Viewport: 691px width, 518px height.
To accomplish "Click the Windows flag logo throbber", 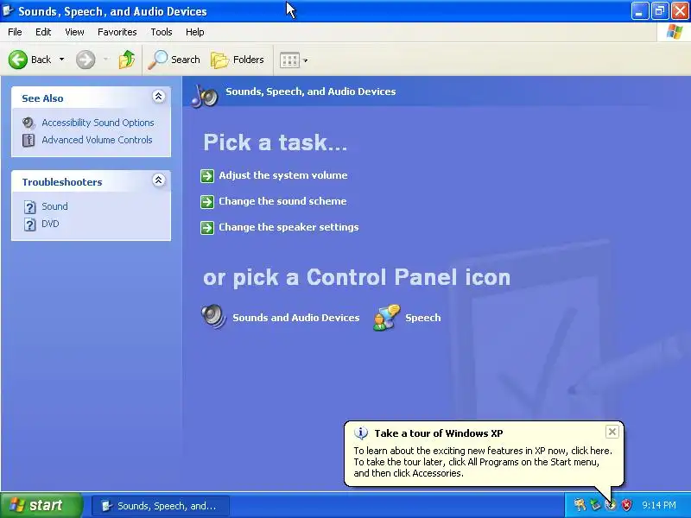I will click(675, 32).
